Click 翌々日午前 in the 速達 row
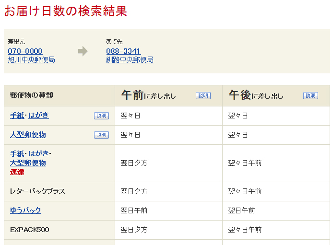332x245 pixels. 245,163
